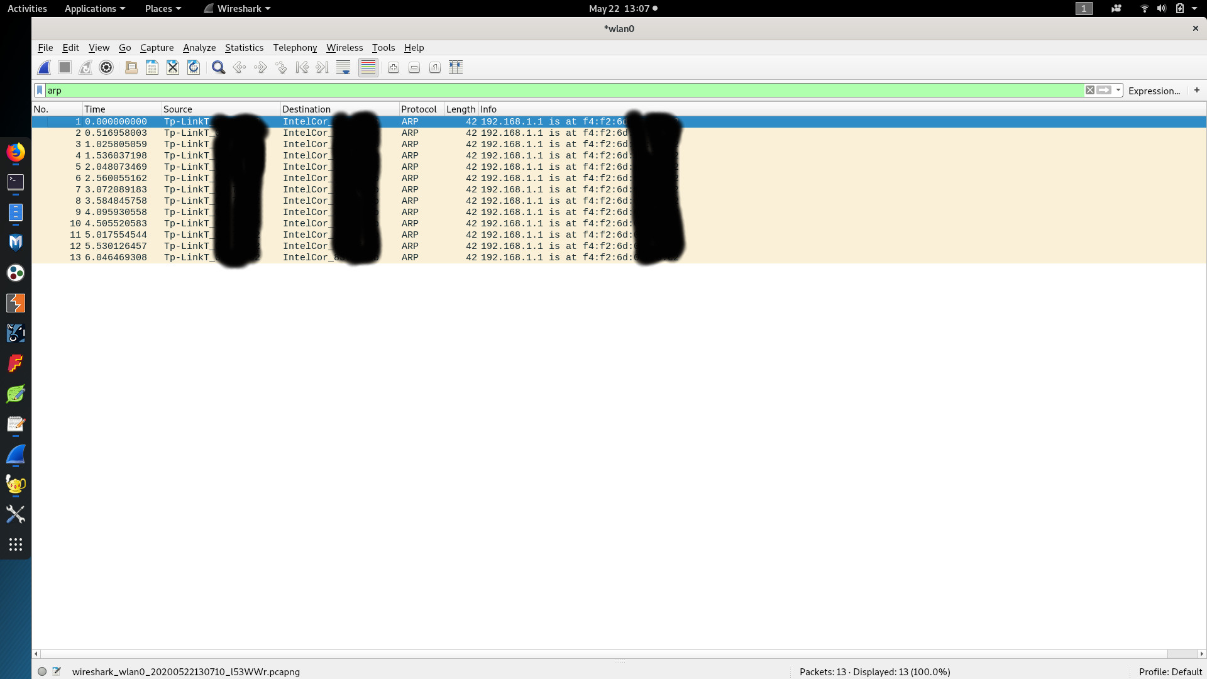Screen dimensions: 1207x679
Task: Toggle wireless network icon in system tray
Action: tap(1142, 8)
